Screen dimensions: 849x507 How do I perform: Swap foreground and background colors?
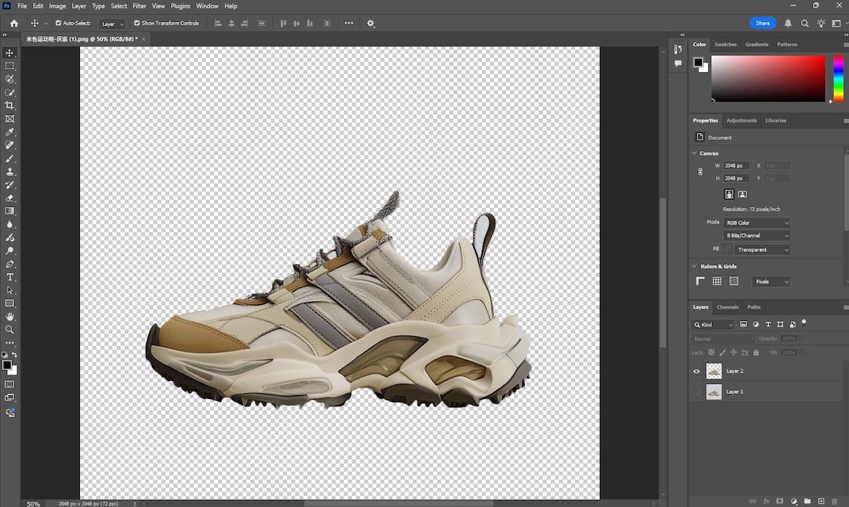14,355
